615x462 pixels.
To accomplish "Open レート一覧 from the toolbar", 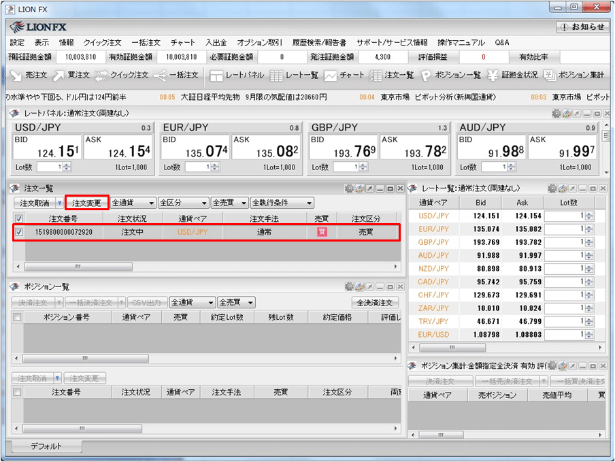I will [x=294, y=75].
